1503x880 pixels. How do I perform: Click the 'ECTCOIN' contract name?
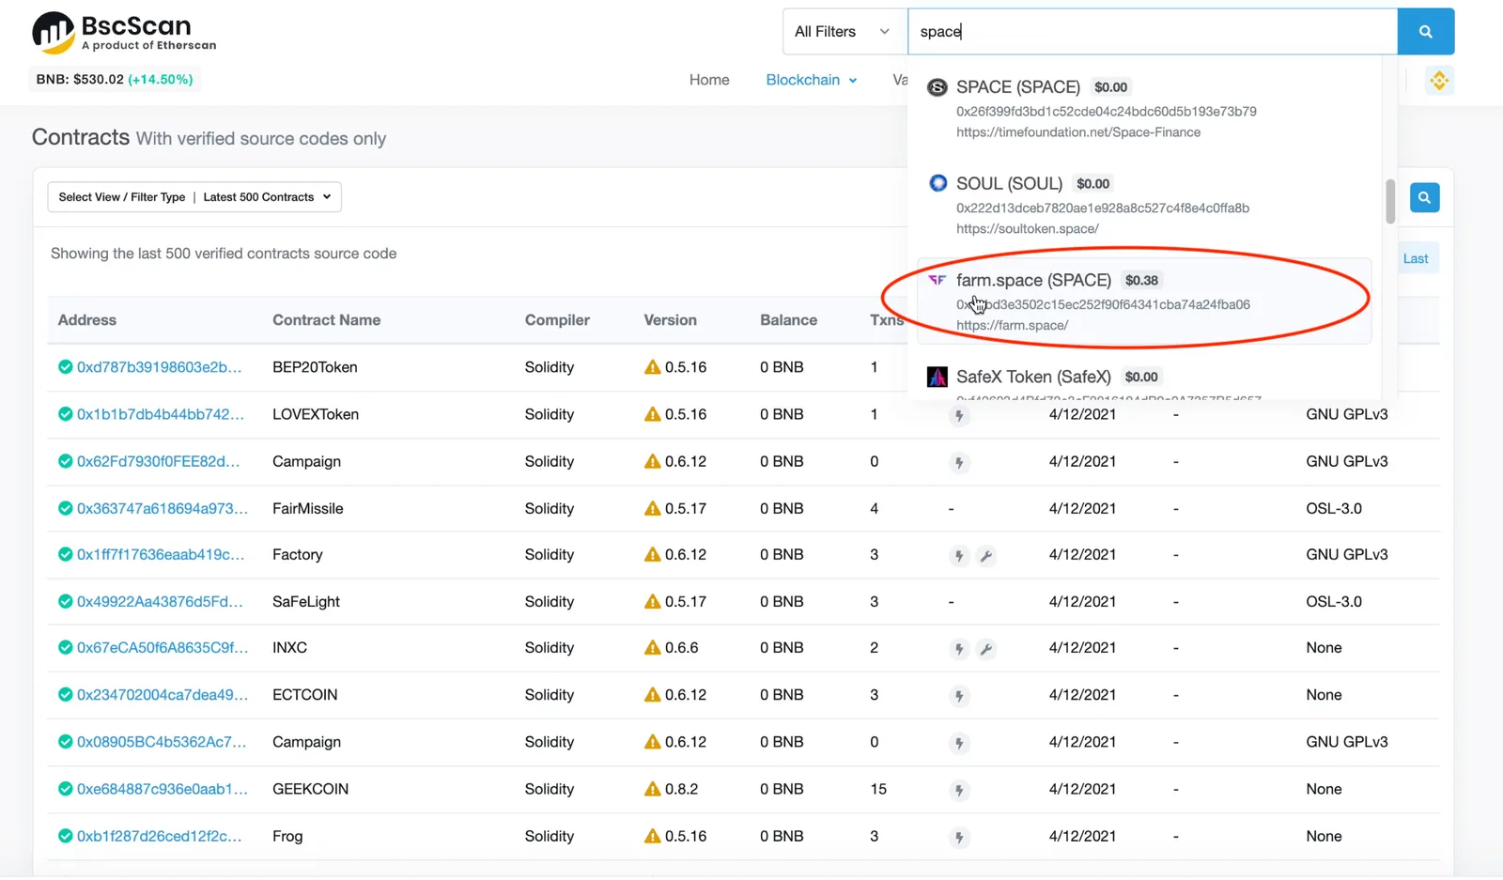305,695
